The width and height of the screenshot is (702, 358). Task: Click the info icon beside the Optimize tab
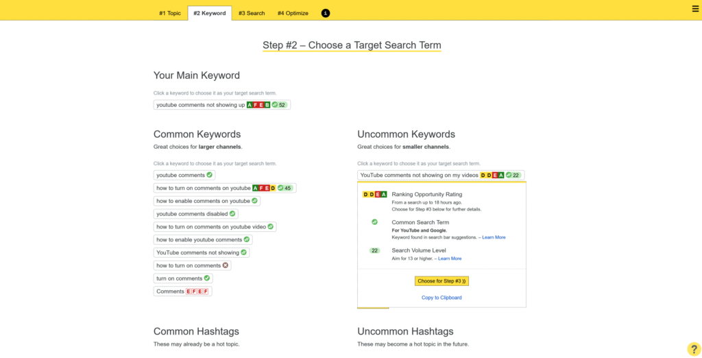click(x=326, y=13)
